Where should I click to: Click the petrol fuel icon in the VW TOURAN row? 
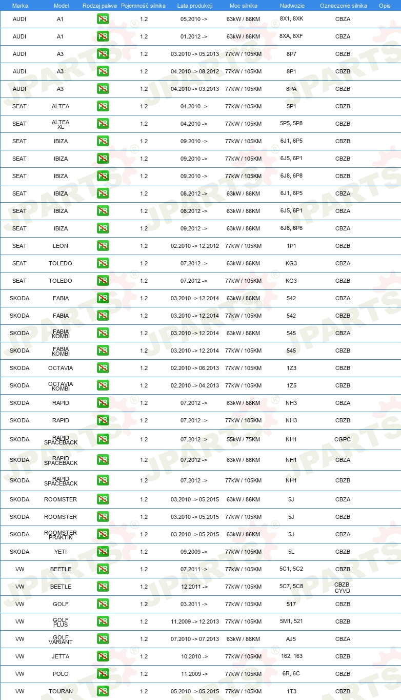(103, 691)
